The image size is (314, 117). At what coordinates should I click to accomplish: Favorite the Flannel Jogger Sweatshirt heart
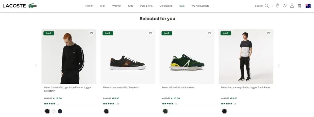coord(92,34)
